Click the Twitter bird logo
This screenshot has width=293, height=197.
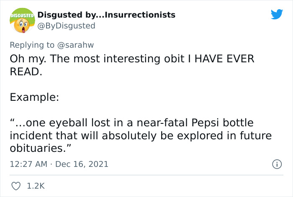277,14
